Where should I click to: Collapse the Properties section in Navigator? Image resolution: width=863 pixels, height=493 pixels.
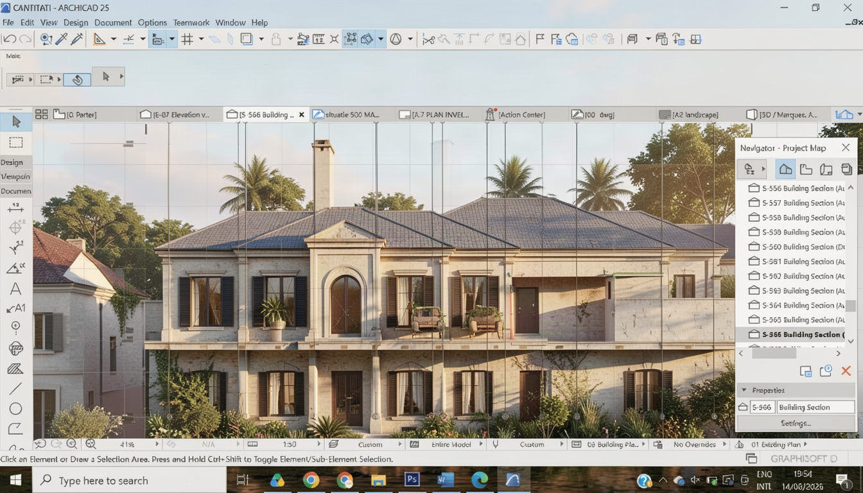pyautogui.click(x=744, y=390)
